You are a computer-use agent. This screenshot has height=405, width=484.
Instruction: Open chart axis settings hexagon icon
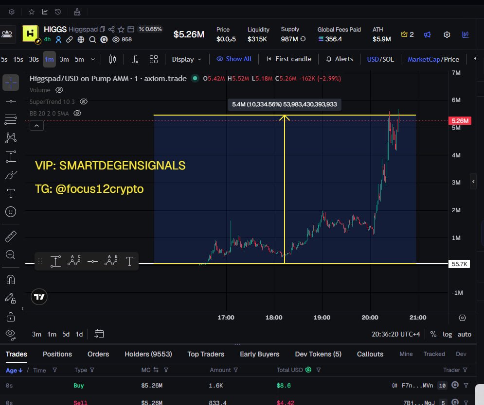(x=462, y=318)
